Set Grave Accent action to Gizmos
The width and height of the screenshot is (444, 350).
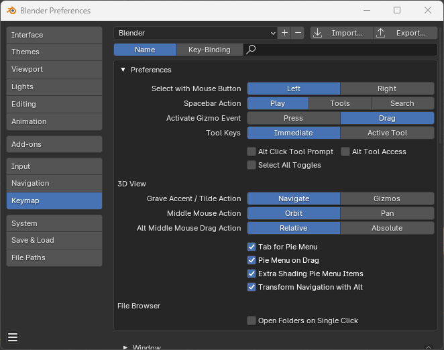pyautogui.click(x=387, y=198)
